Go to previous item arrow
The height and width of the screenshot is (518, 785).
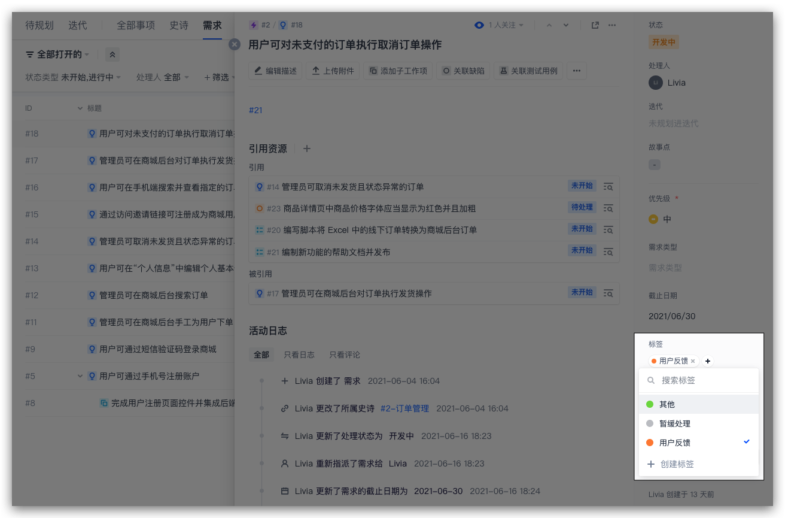tap(549, 25)
